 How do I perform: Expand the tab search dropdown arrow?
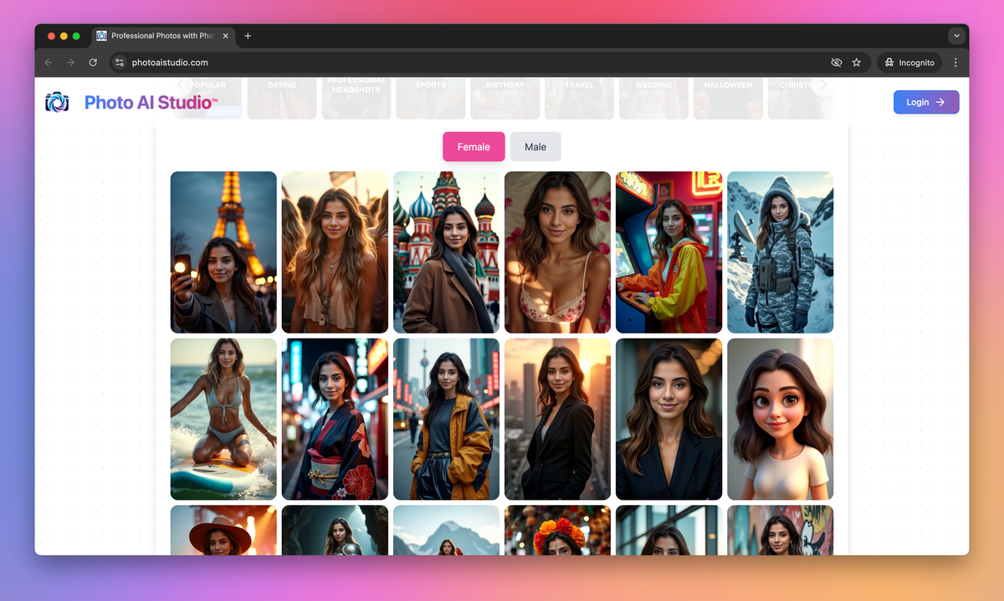[x=957, y=36]
